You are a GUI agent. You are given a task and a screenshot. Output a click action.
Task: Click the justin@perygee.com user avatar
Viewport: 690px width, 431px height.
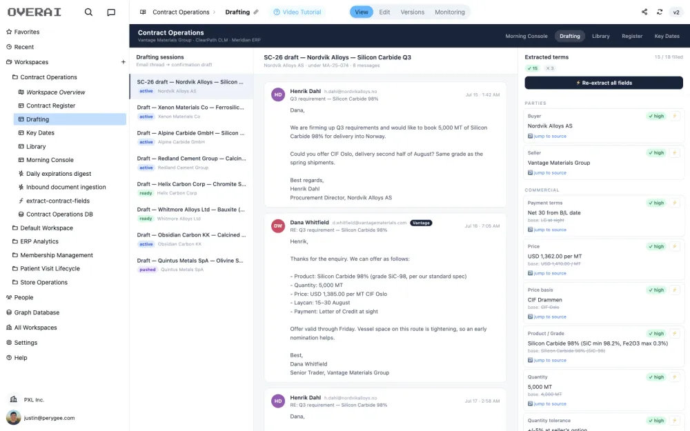14,418
